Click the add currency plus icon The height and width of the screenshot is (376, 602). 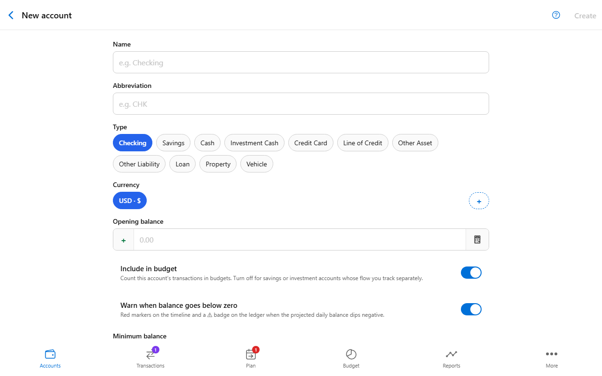click(x=479, y=201)
